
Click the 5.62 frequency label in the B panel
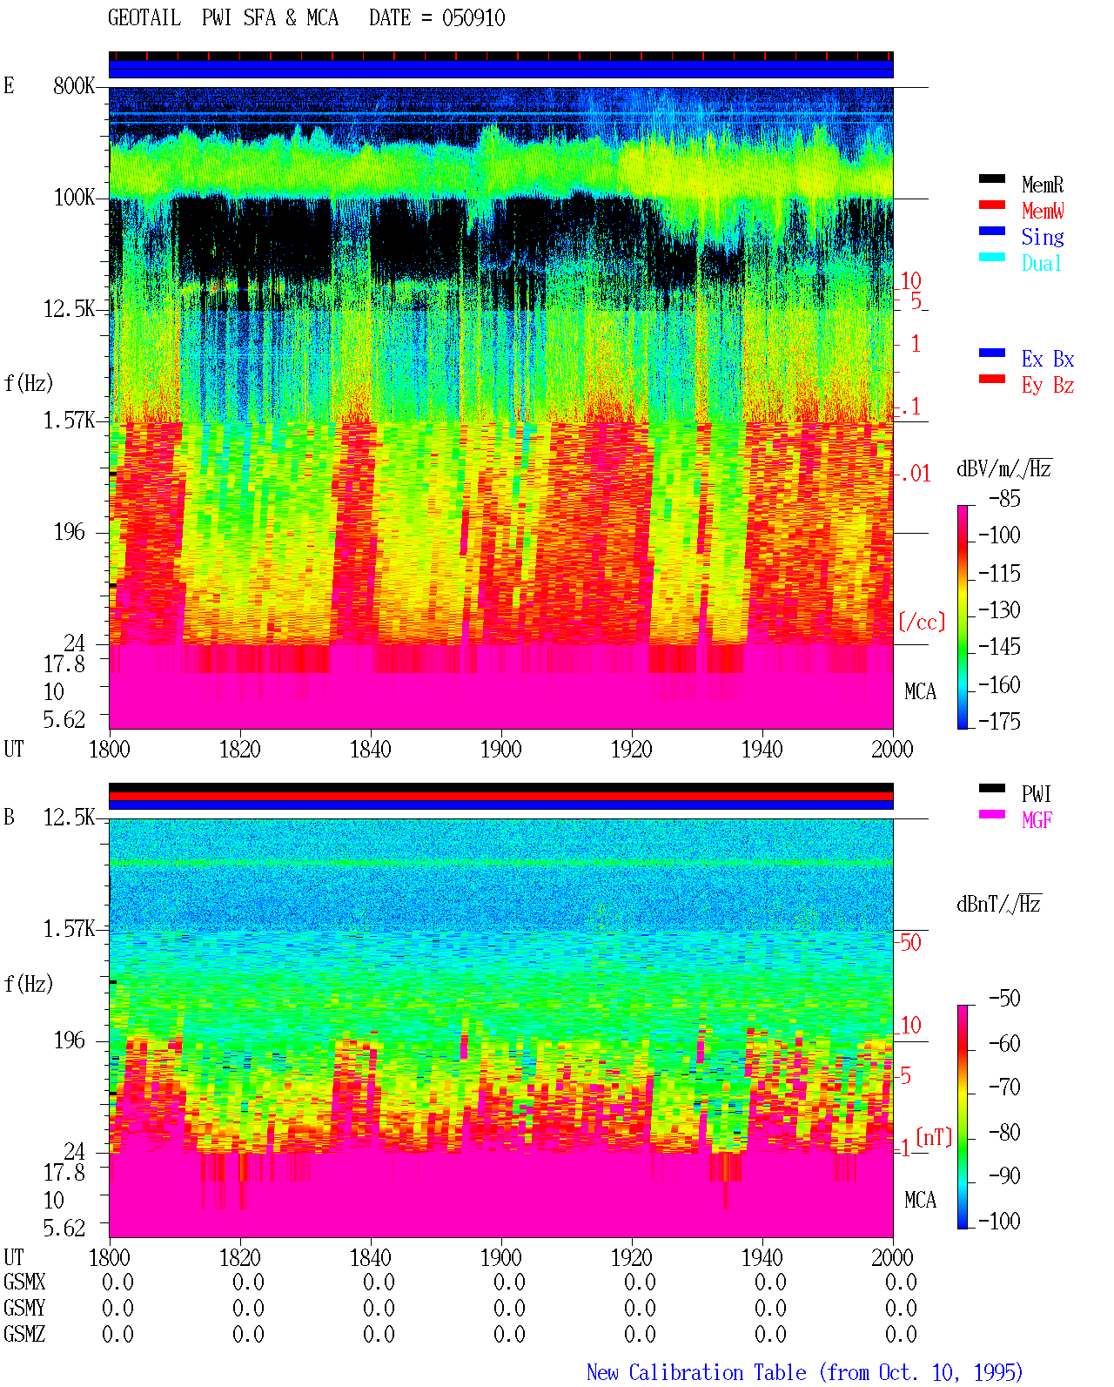(x=64, y=1228)
